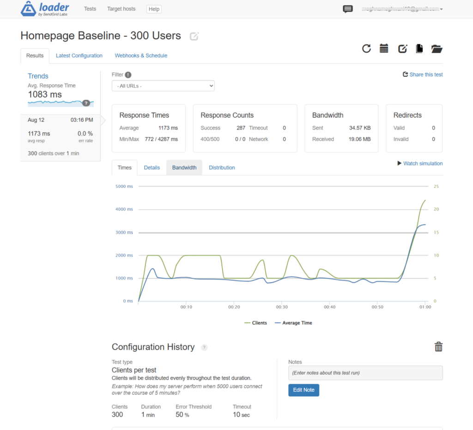Select the Bandwidth chart tab
Screen dimensions: 473x430
point(184,168)
